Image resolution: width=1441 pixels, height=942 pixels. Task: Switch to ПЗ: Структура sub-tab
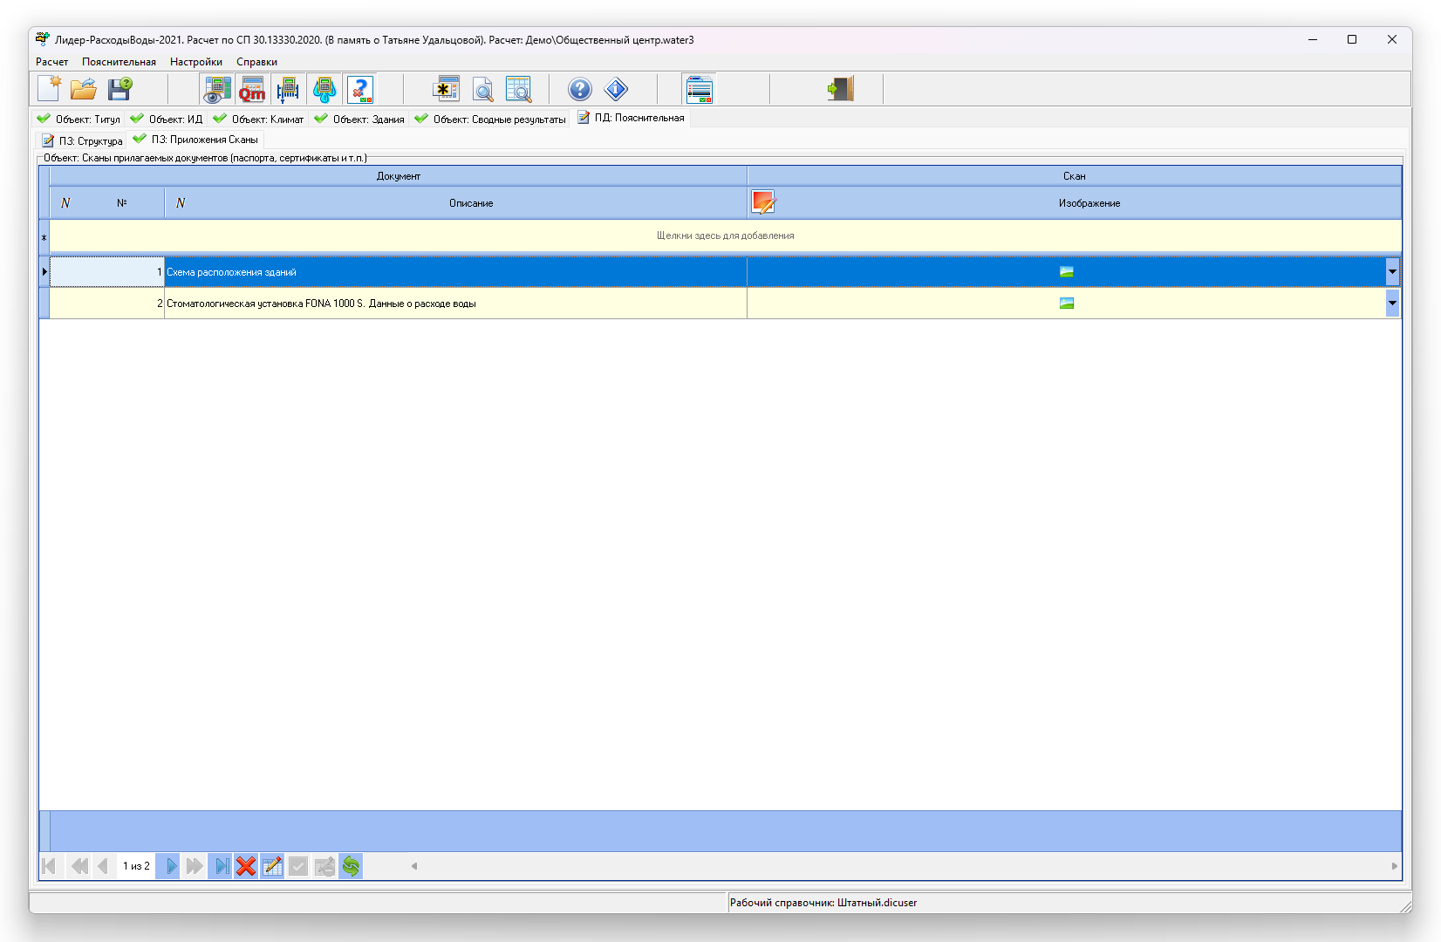[x=82, y=140]
